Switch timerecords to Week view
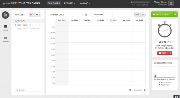The width and height of the screenshot is (180, 98). 137,14
